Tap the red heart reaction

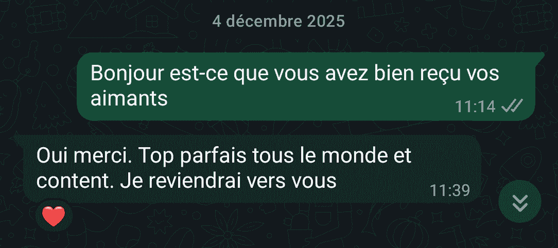[x=54, y=216]
